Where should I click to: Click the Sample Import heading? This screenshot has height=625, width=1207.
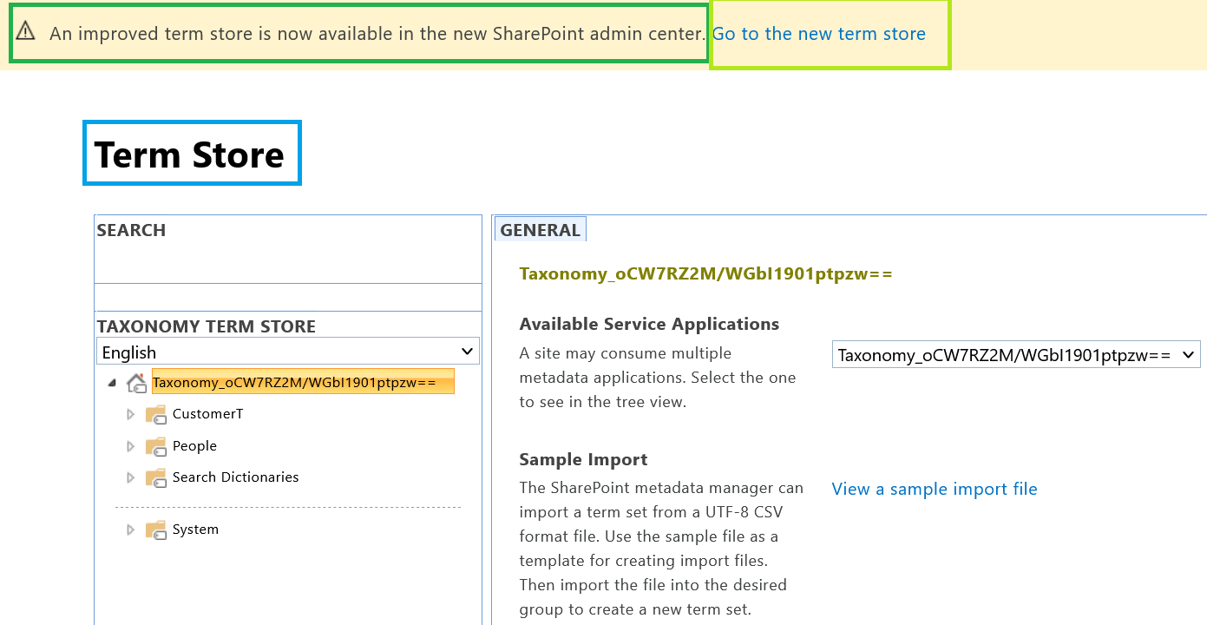pyautogui.click(x=583, y=459)
